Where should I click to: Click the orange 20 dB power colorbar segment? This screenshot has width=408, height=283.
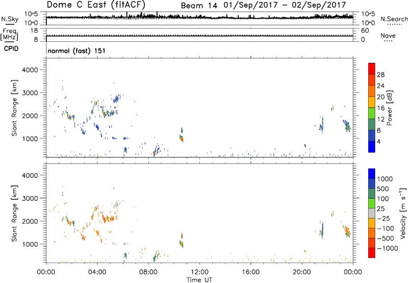point(372,91)
